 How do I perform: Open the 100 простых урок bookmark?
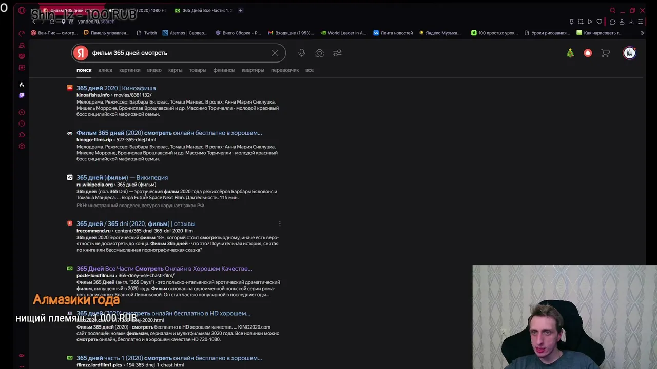click(494, 33)
